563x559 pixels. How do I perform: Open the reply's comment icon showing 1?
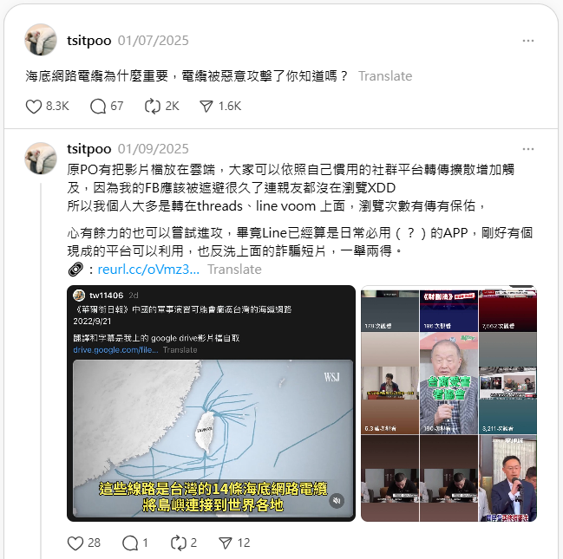point(130,543)
